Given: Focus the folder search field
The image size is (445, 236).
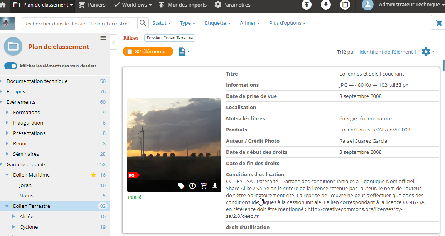Looking at the screenshot, I should coord(80,23).
